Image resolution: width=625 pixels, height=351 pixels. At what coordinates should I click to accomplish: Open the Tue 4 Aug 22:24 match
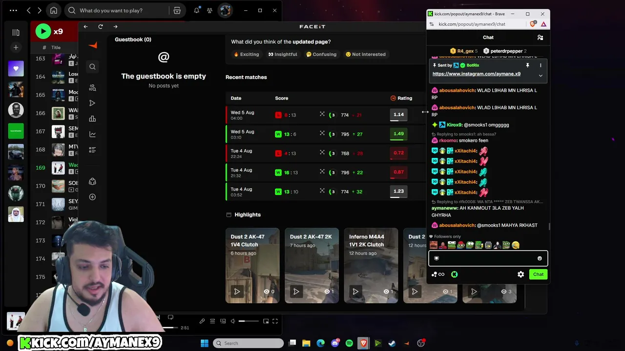pos(325,153)
